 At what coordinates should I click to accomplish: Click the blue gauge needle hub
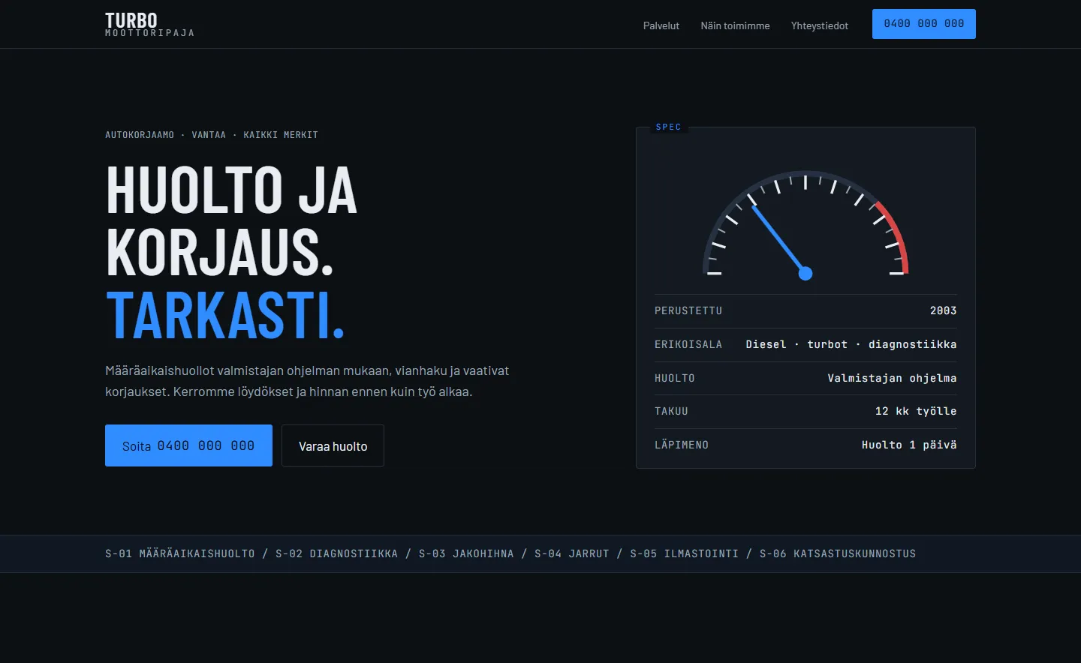tap(805, 273)
